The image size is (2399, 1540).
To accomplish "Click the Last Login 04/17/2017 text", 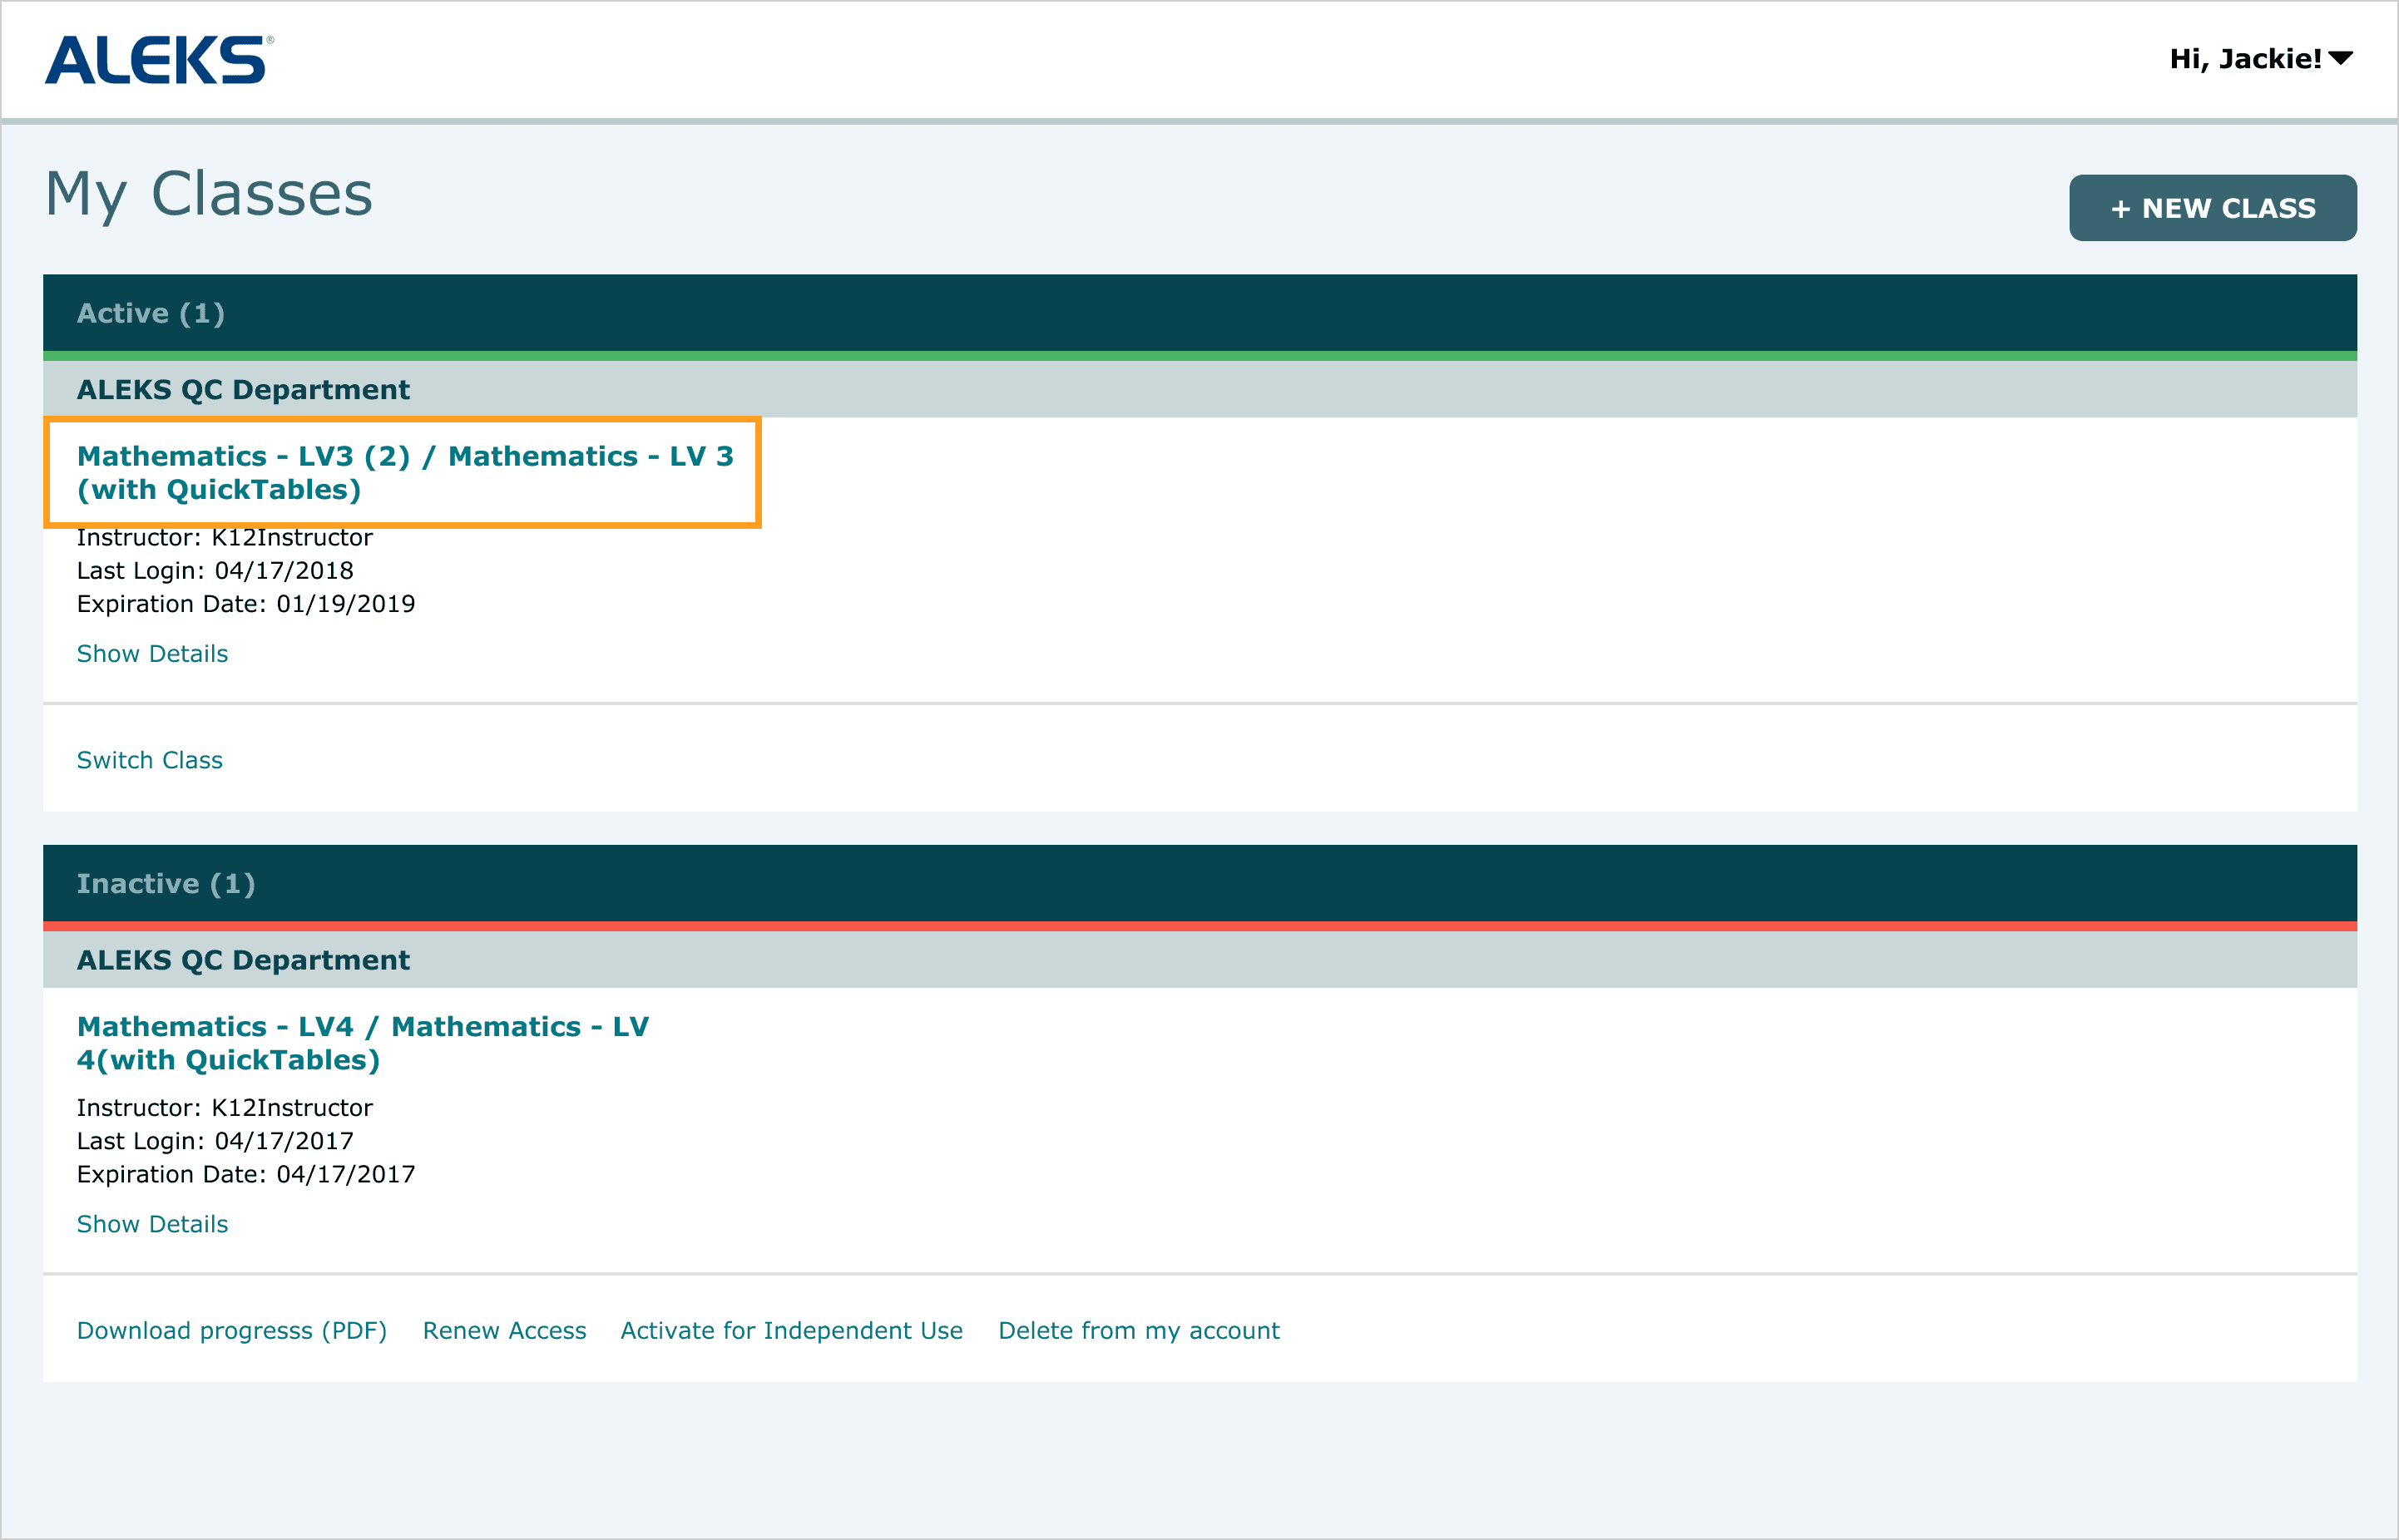I will coord(215,1141).
